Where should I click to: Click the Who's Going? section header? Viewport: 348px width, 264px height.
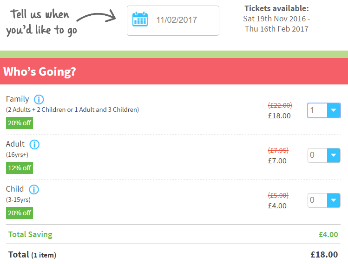[x=174, y=71]
